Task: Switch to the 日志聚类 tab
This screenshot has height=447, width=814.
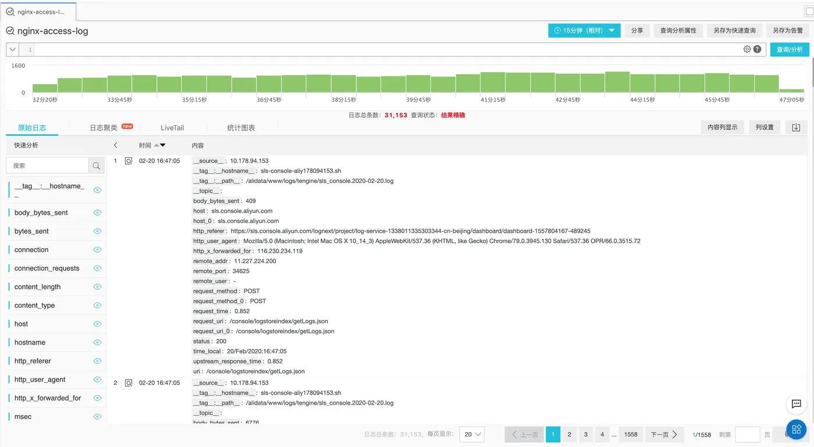Action: point(103,128)
